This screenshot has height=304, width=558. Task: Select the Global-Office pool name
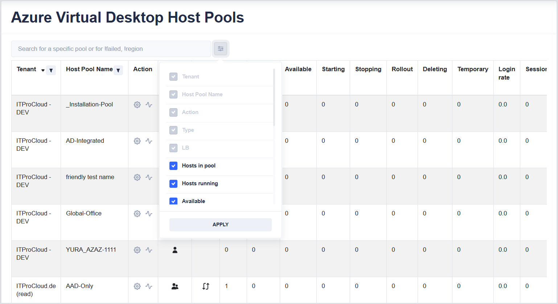pyautogui.click(x=84, y=213)
